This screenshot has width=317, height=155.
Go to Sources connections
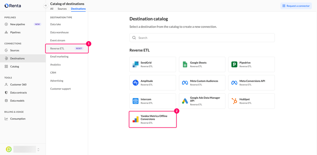(x=23, y=50)
